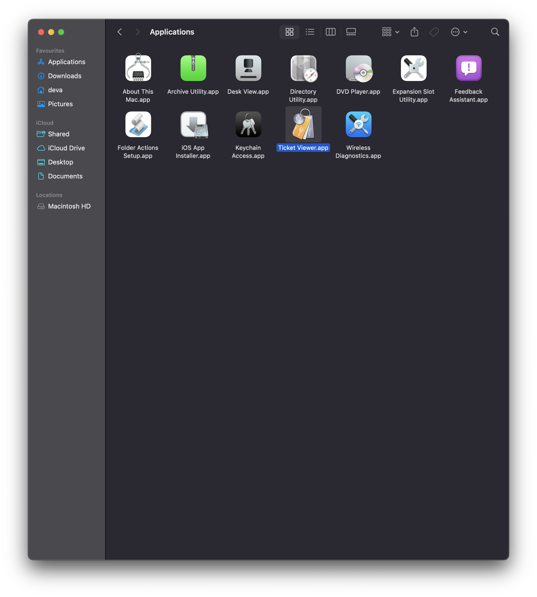Select the Folder Actions Setup.app icon
Image resolution: width=537 pixels, height=597 pixels.
coord(138,124)
